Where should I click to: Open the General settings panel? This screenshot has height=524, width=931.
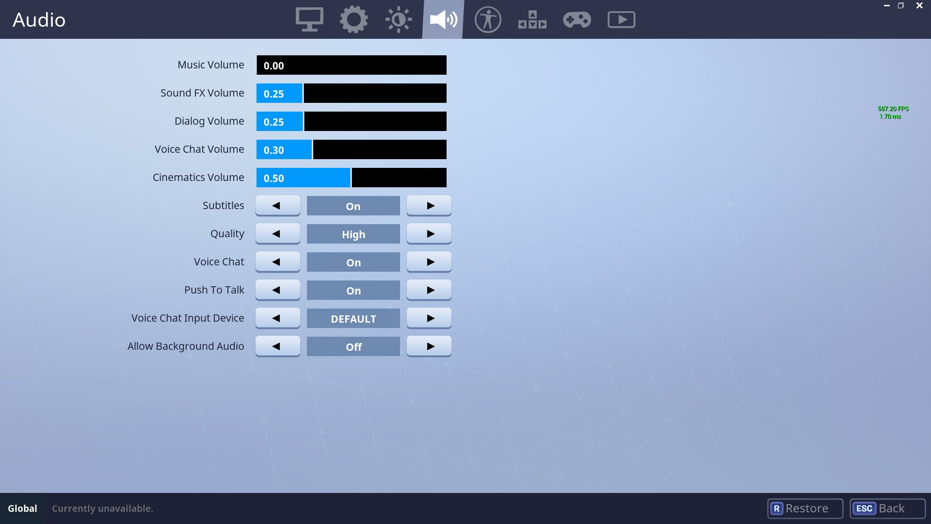(x=353, y=19)
